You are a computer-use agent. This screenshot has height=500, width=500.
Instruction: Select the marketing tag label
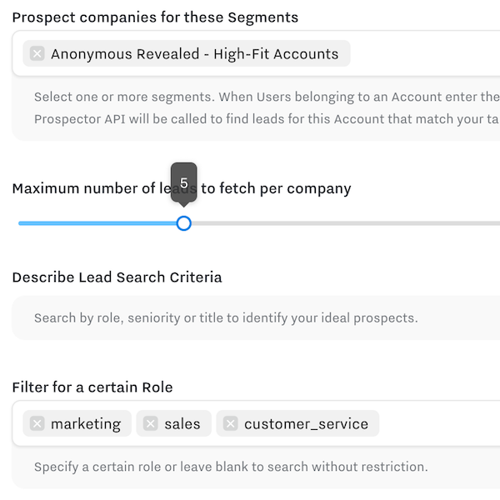pos(86,423)
